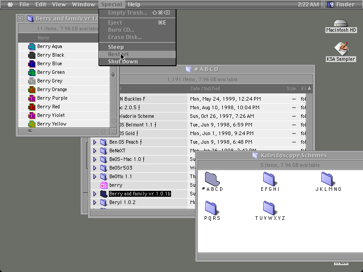The height and width of the screenshot is (272, 363).
Task: Choose Restart from the Special menu
Action: (137, 54)
